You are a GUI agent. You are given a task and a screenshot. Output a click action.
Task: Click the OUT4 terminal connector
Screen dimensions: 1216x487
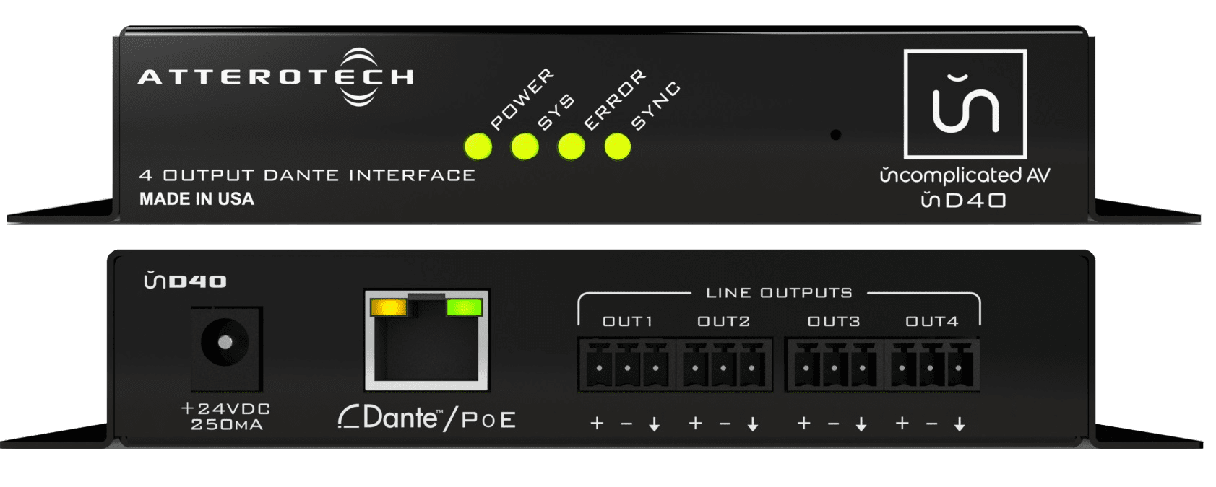pos(931,364)
